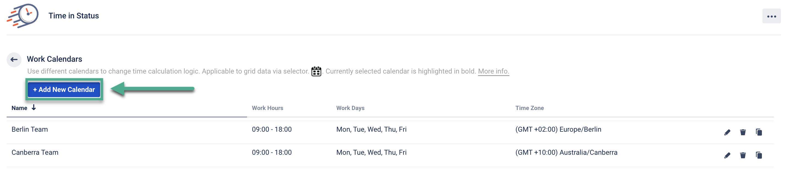
Task: Duplicate the Berlin Team calendar
Action: pyautogui.click(x=759, y=132)
